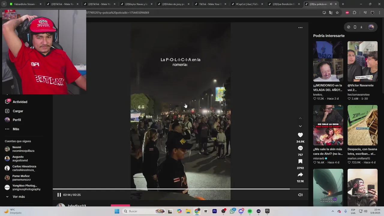This screenshot has height=216, width=384.
Task: Open the ABP Adblock Plus extension
Action: coord(347,13)
